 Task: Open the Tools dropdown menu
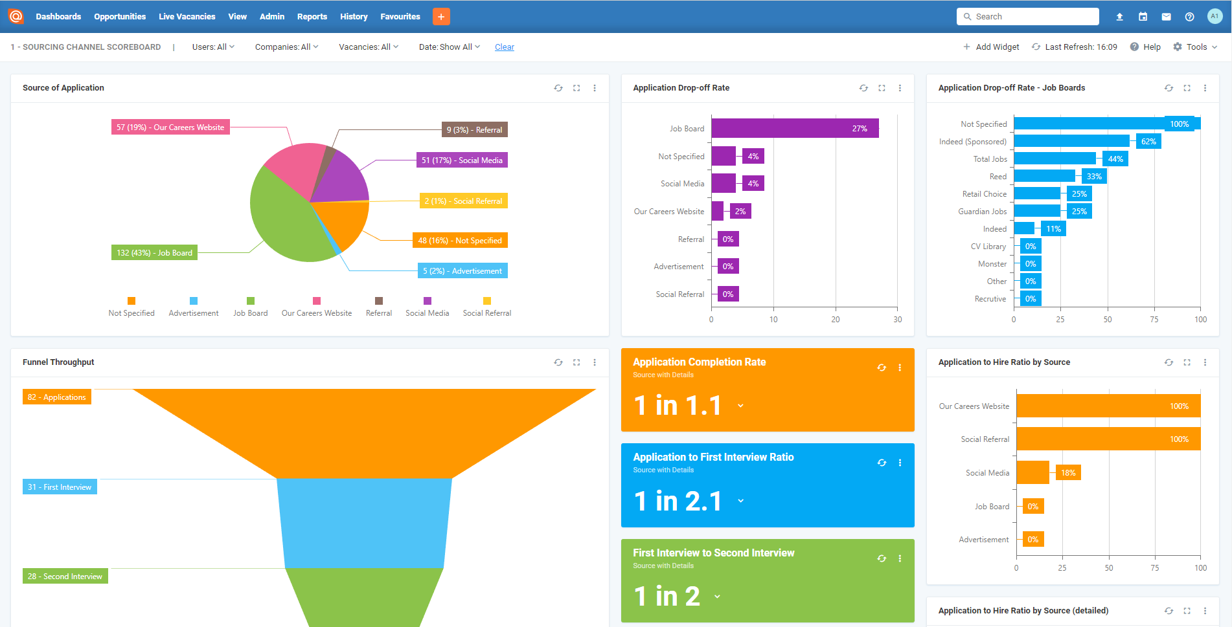tap(1196, 47)
